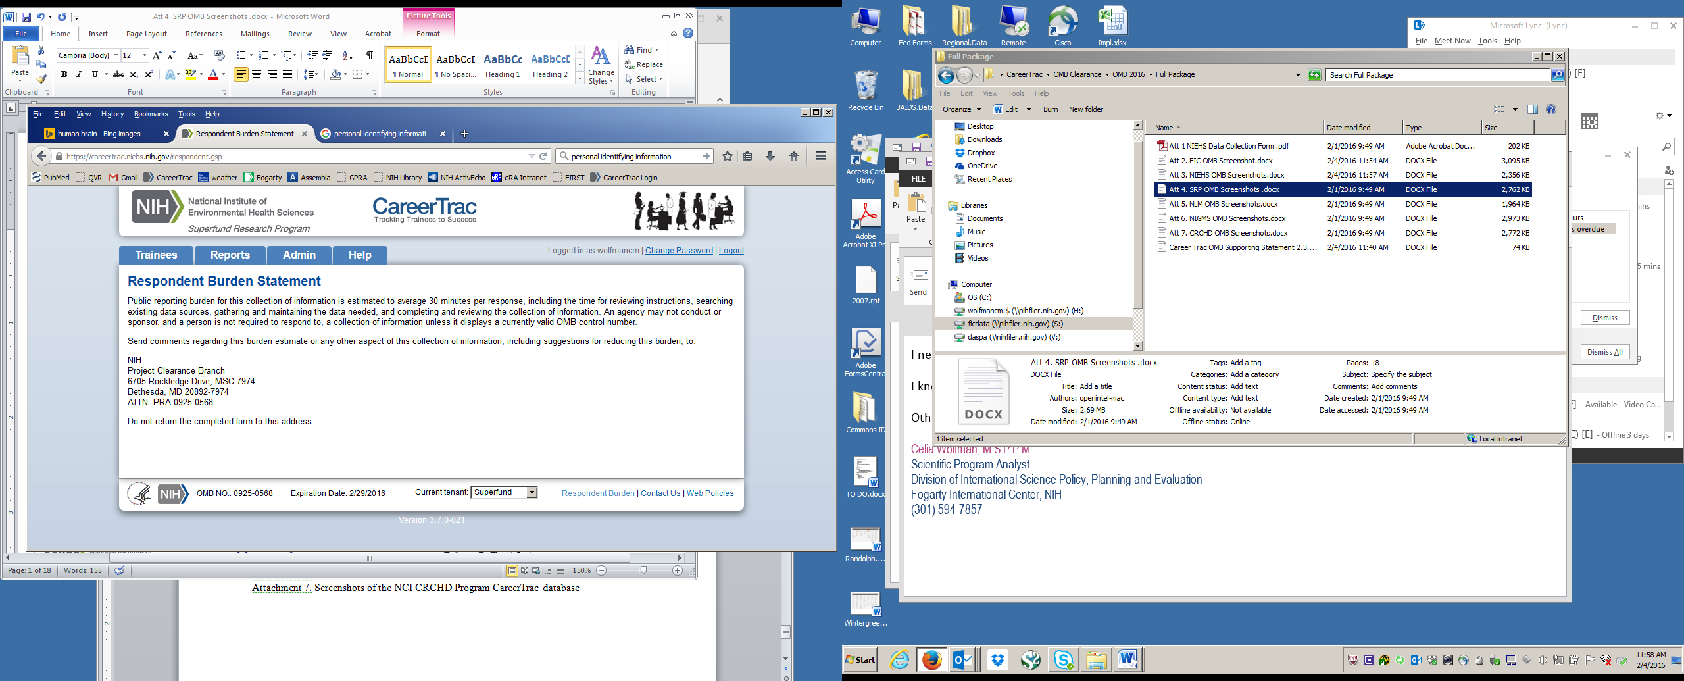Open Firefox History menu
The width and height of the screenshot is (1684, 681).
coord(112,114)
